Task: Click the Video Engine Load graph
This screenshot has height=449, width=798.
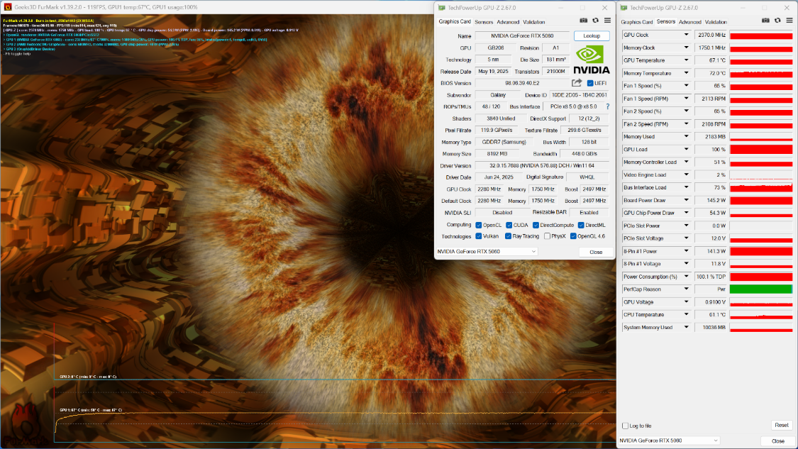Action: click(x=761, y=174)
